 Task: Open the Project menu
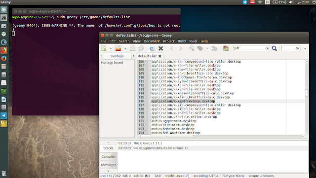169,41
